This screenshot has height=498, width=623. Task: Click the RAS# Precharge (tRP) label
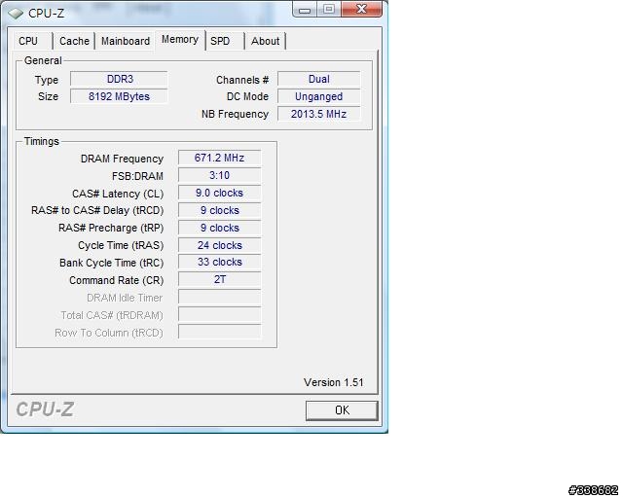111,228
